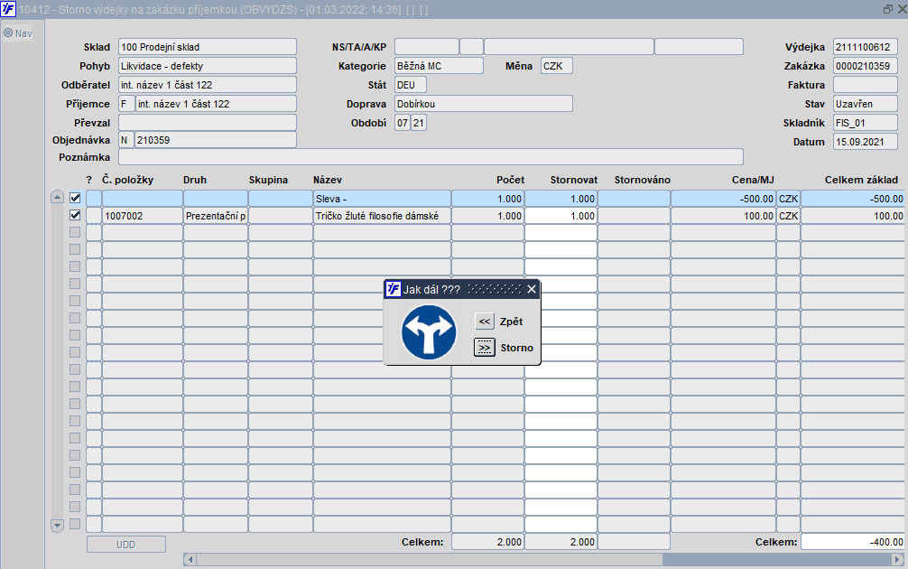The width and height of the screenshot is (908, 569).
Task: Click the Celkem total field -400.00
Action: coord(853,542)
